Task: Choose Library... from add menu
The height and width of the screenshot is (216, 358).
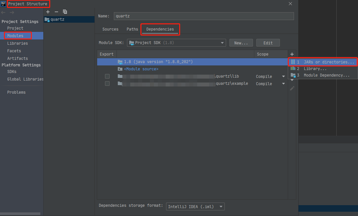Action: 323,69
